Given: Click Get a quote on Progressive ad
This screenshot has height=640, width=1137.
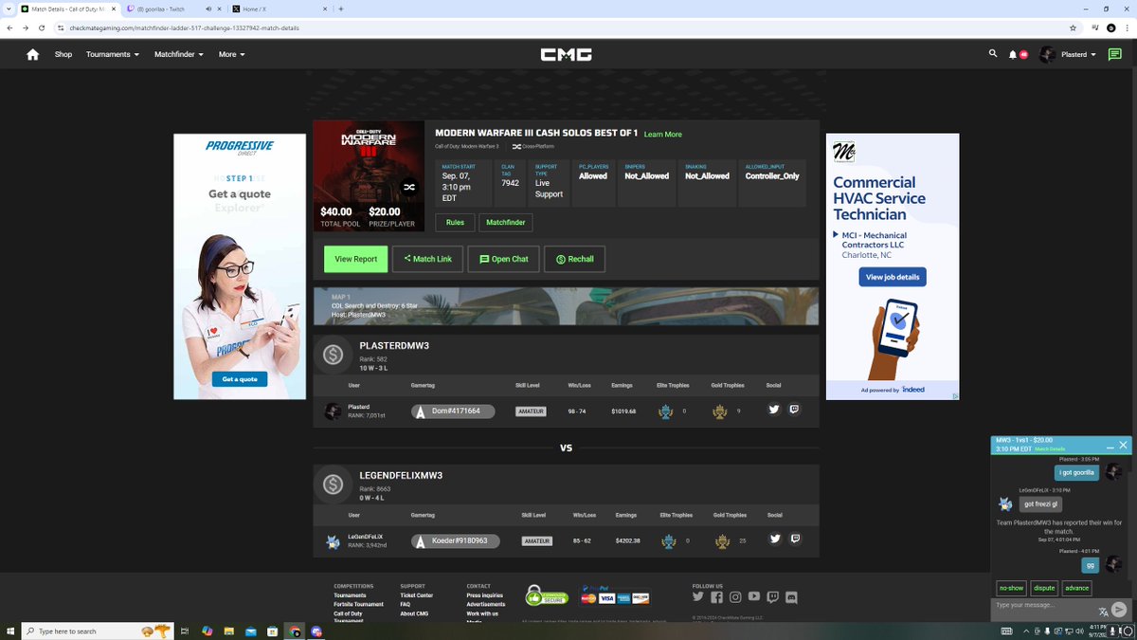Looking at the screenshot, I should 240,379.
